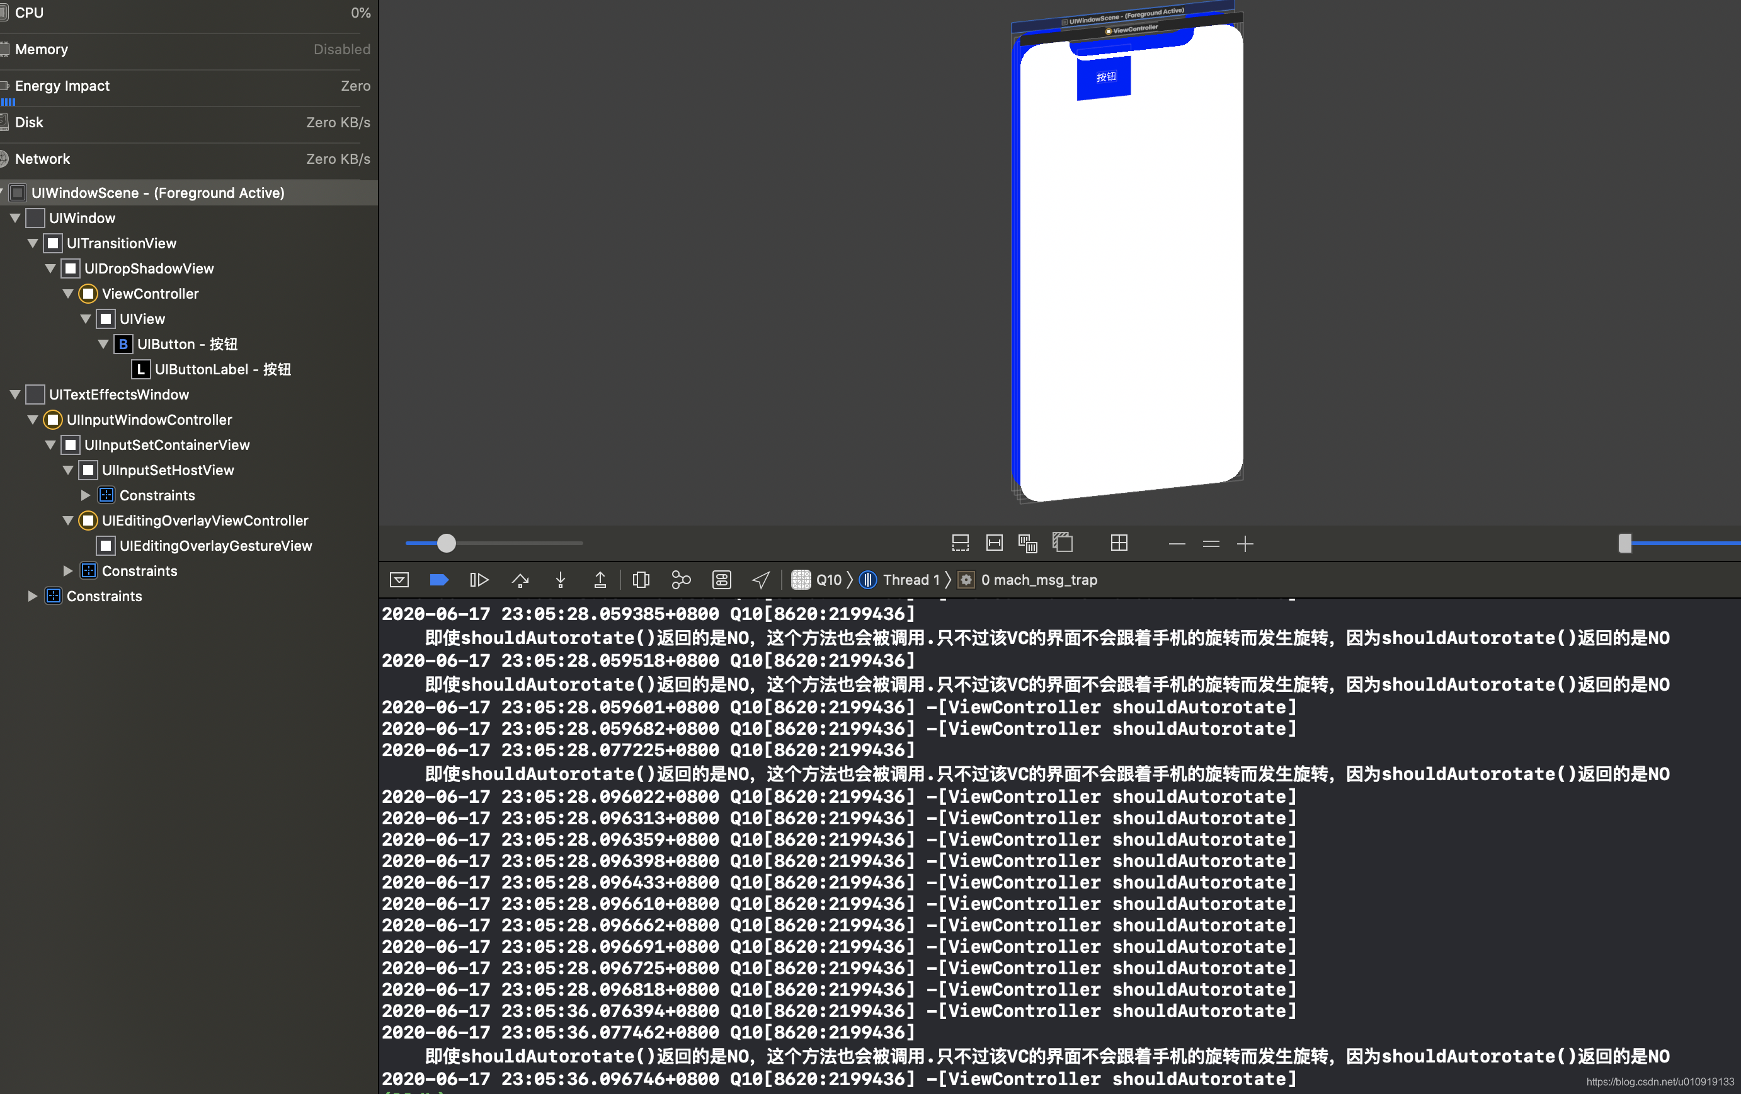Toggle show constraints button in canvas
Viewport: 1741px width, 1094px height.
(x=994, y=543)
